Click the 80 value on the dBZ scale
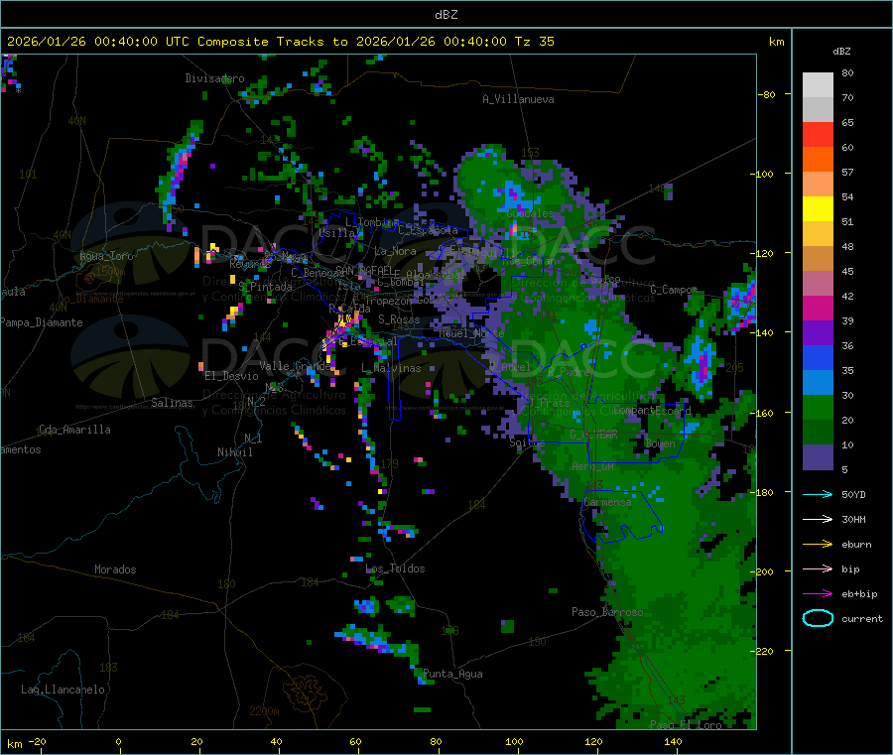Viewport: 893px width, 755px height. (x=847, y=72)
